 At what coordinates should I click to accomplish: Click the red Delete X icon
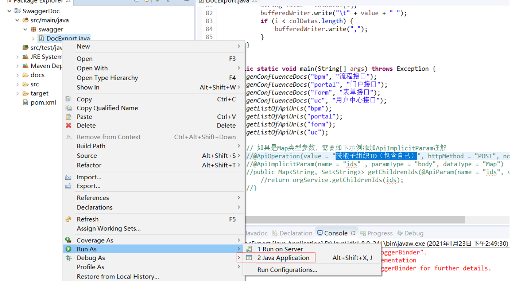click(x=68, y=125)
